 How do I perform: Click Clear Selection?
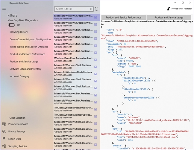tap(17, 118)
